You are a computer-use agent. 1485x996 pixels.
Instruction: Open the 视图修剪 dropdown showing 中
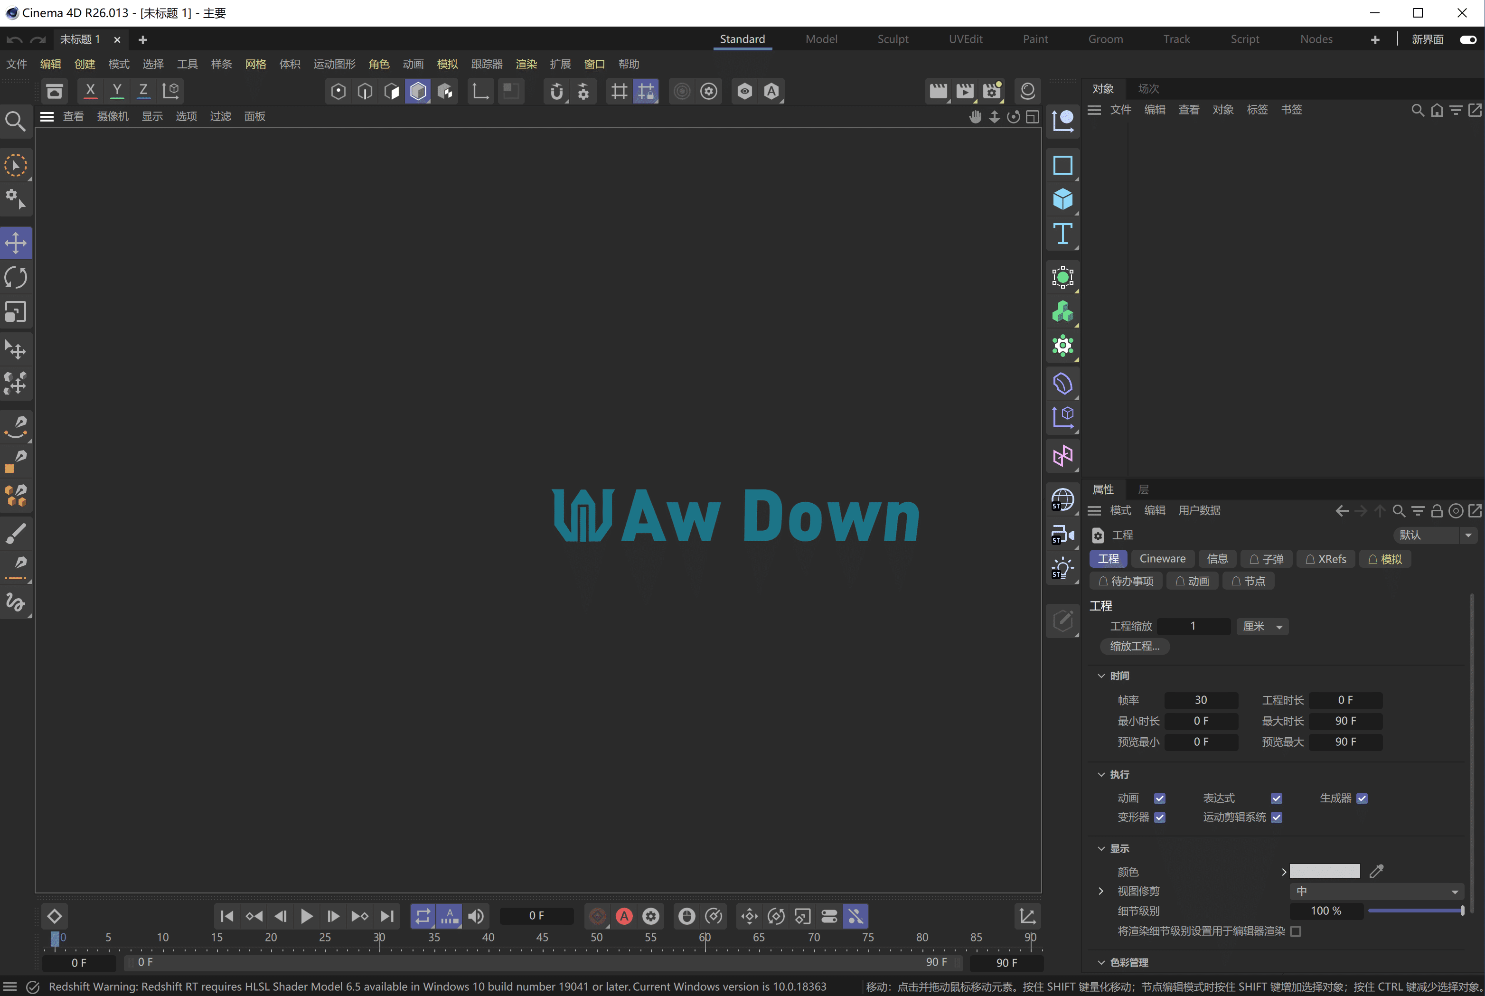(1376, 891)
